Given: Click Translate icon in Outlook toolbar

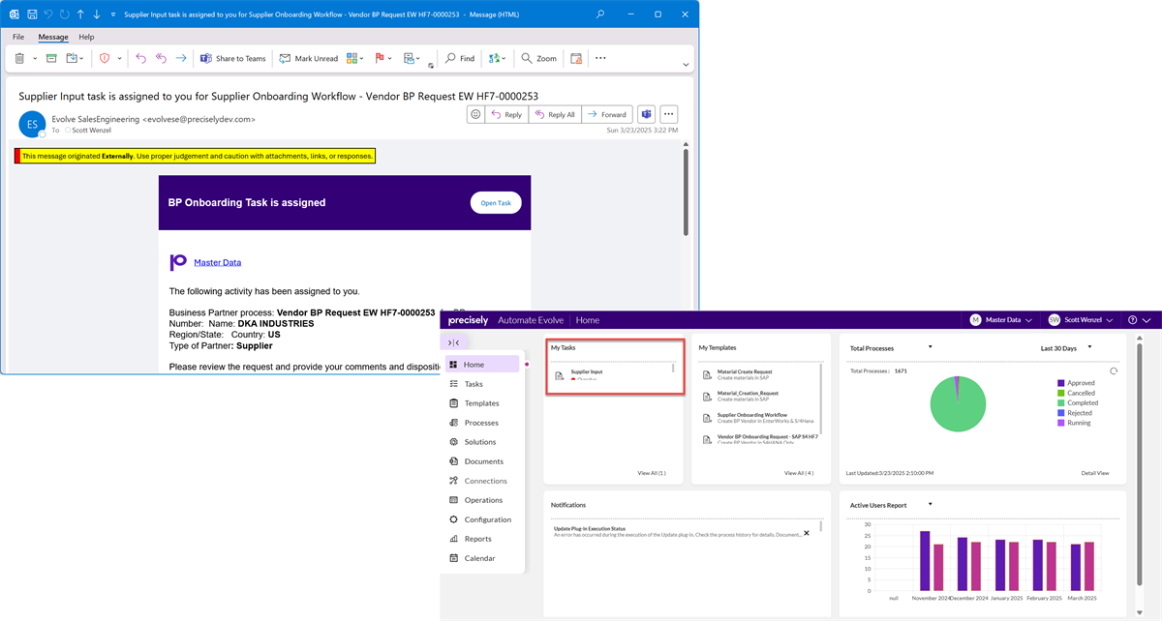Looking at the screenshot, I should (x=496, y=58).
